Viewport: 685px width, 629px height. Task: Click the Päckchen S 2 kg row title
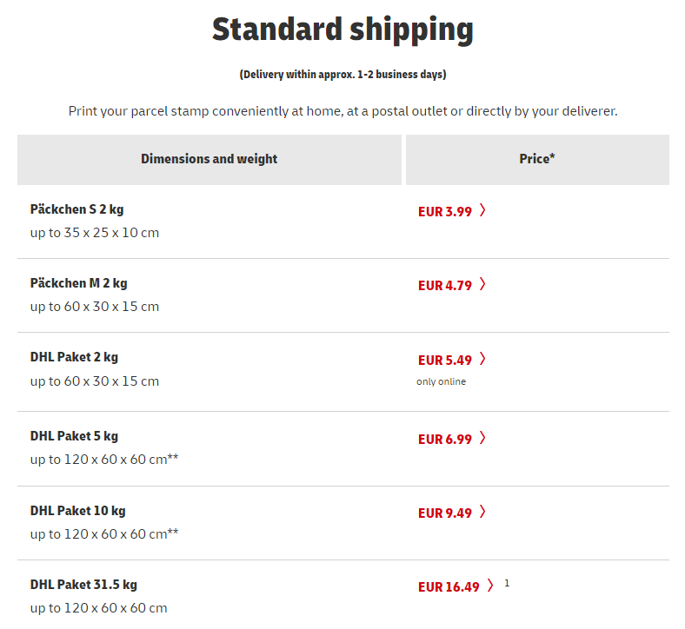[76, 209]
